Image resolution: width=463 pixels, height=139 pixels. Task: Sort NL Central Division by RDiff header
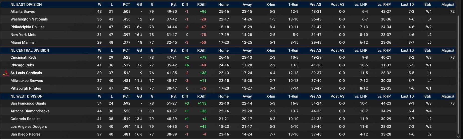click(201, 50)
